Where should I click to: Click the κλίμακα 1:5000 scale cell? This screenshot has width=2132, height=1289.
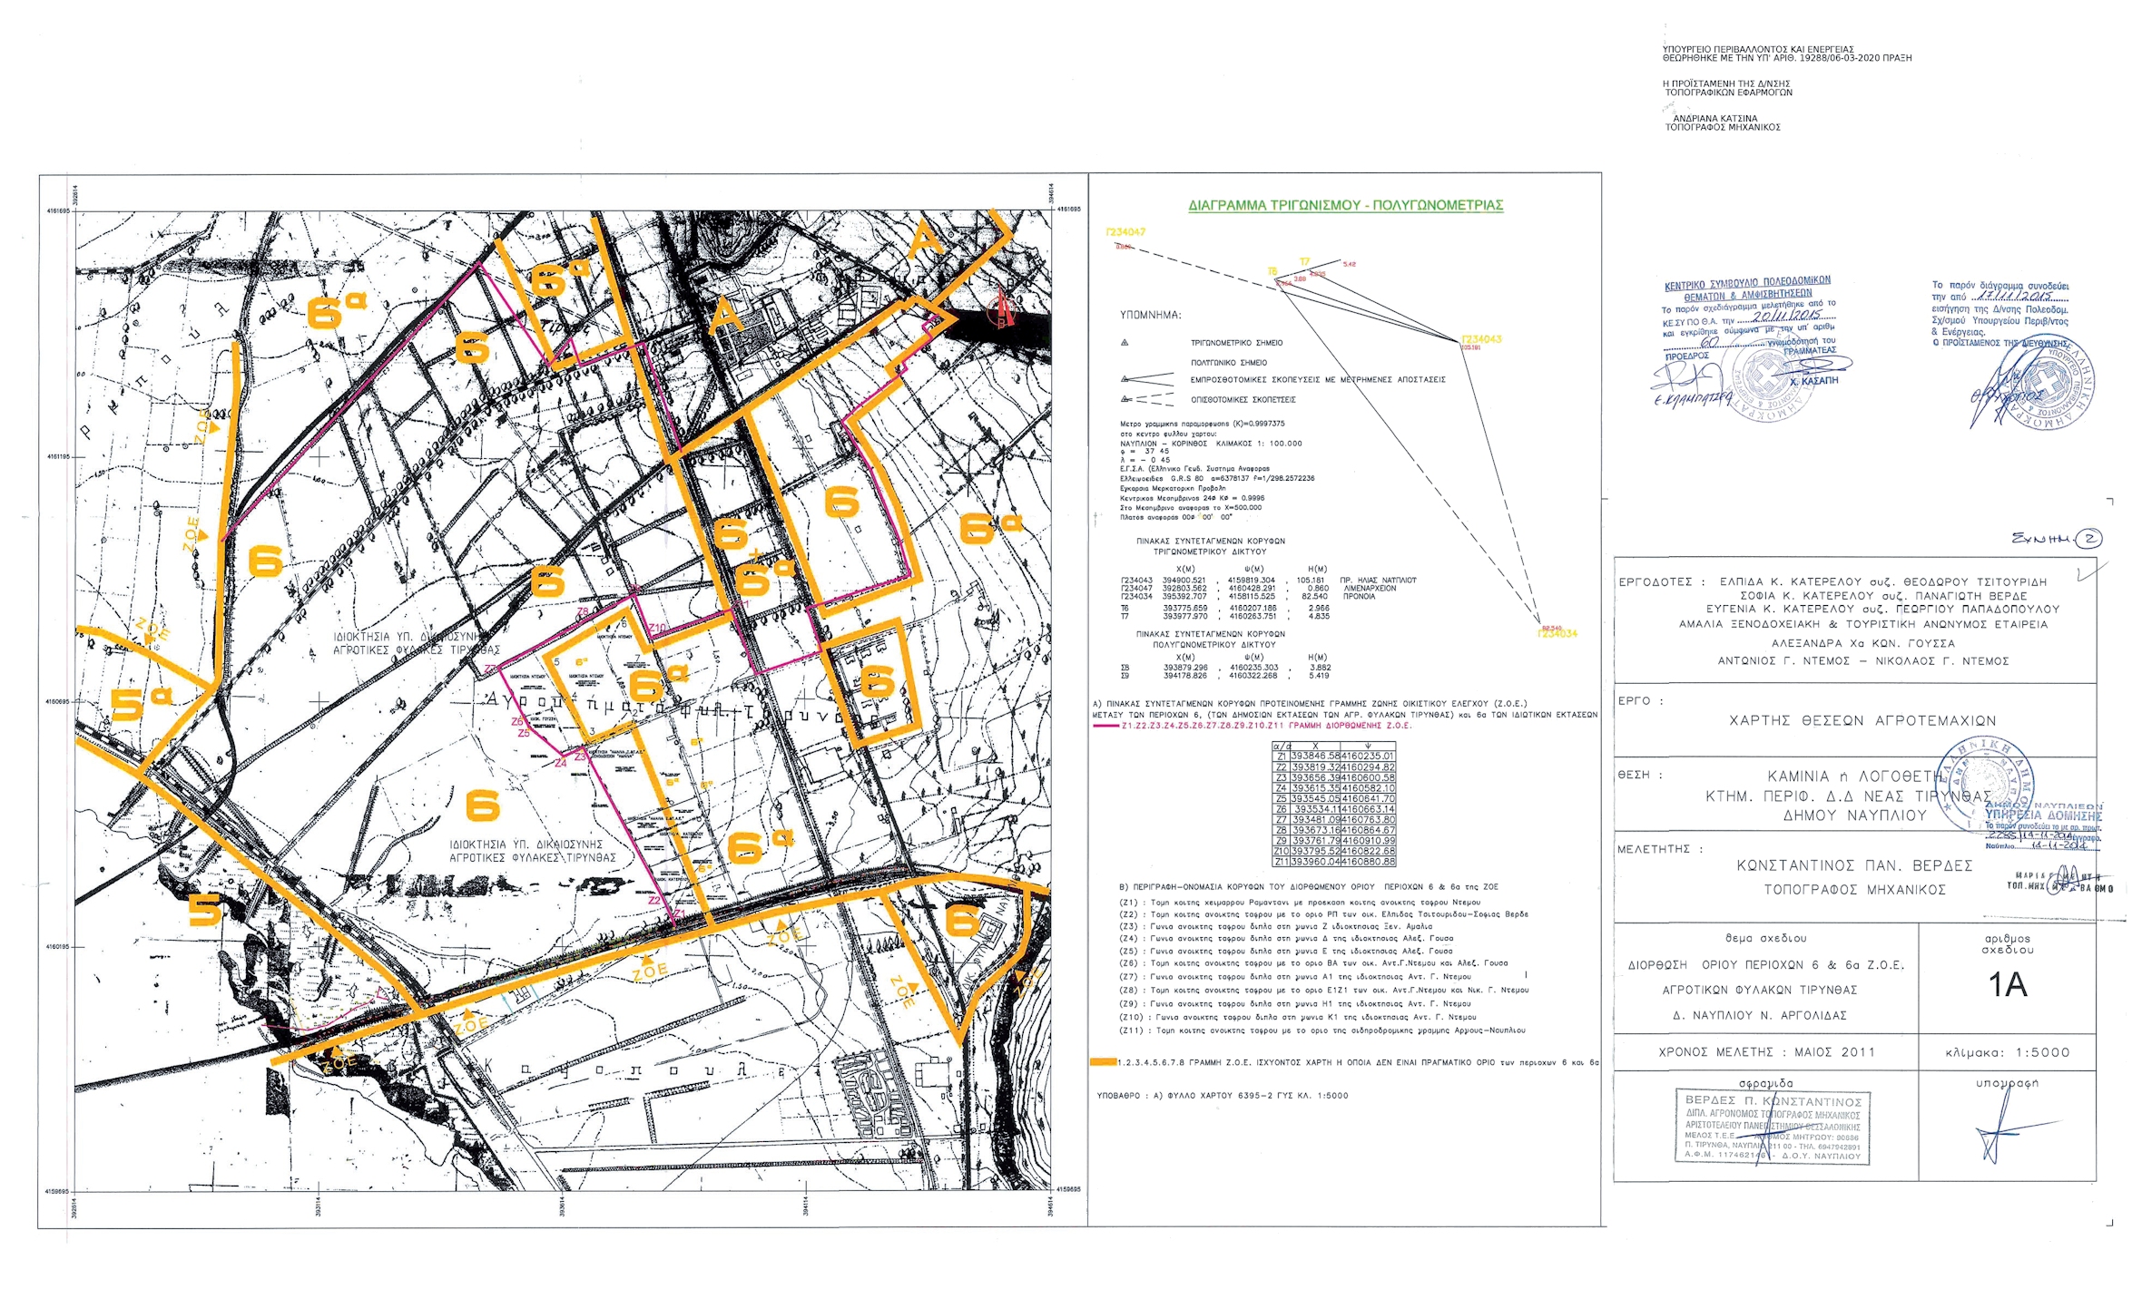2007,1052
